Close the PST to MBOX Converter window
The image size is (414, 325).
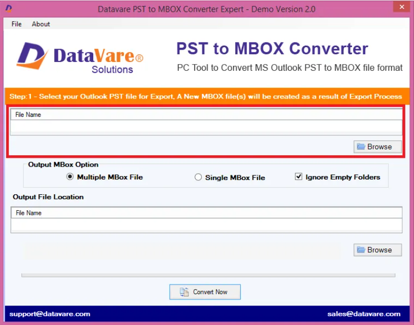coord(402,7)
